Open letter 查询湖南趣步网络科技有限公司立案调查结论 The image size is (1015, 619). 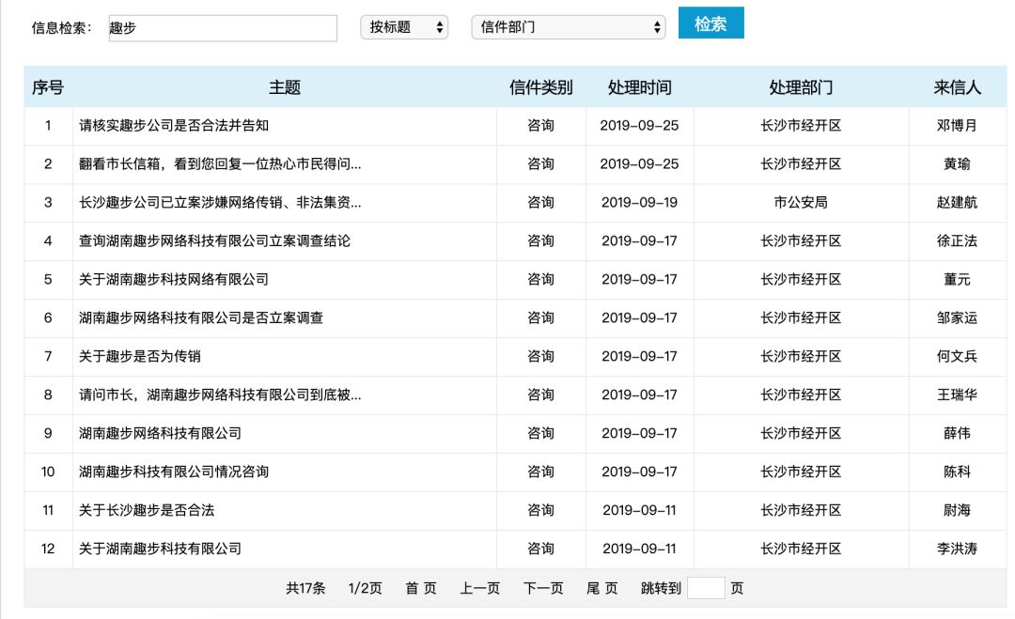(x=214, y=241)
